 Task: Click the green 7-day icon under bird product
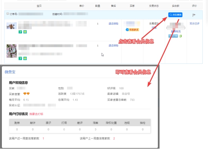coord(20,32)
